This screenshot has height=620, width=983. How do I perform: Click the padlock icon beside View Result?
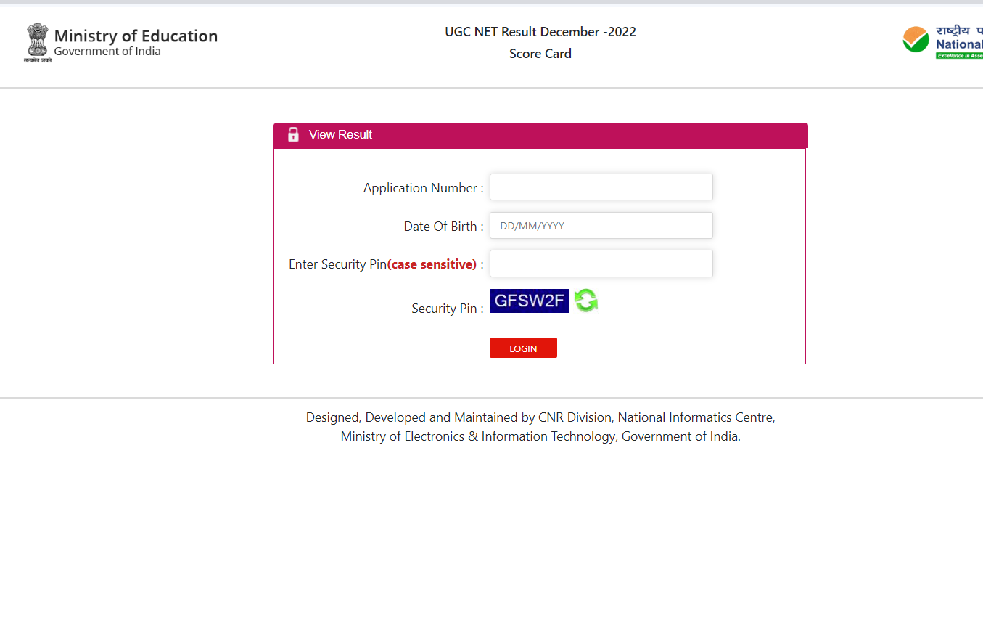293,134
